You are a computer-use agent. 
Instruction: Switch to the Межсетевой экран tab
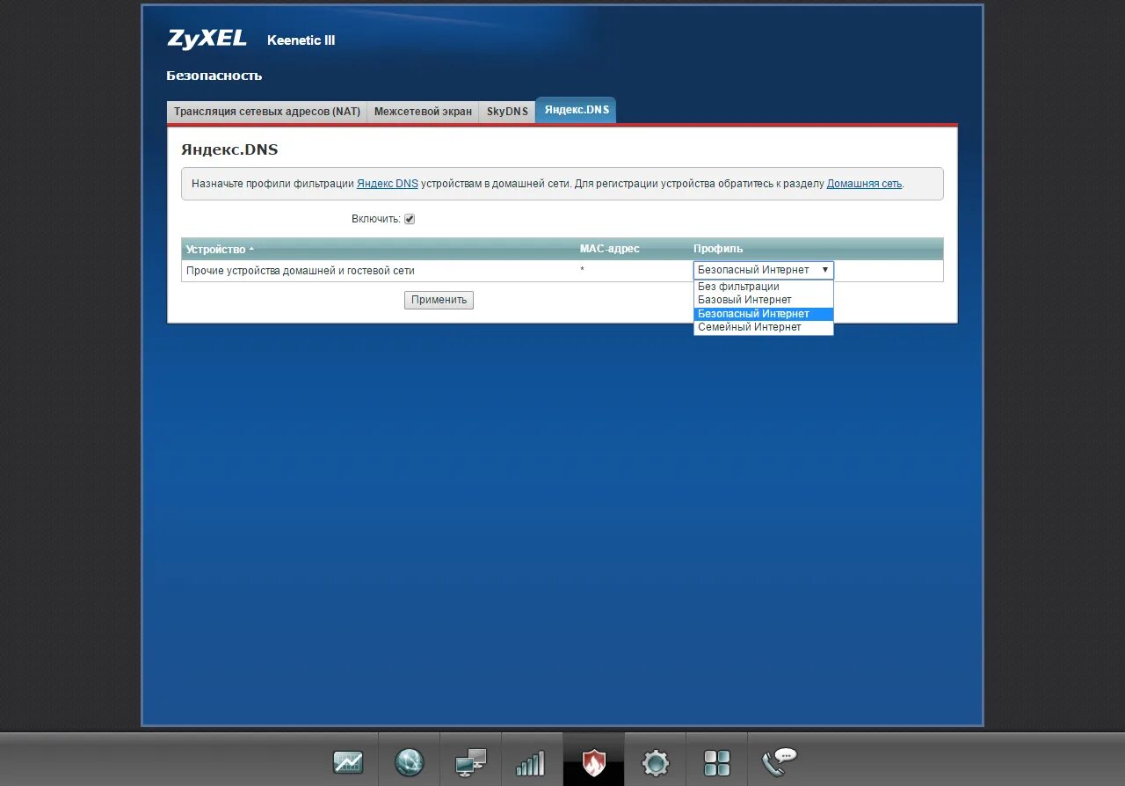point(423,112)
